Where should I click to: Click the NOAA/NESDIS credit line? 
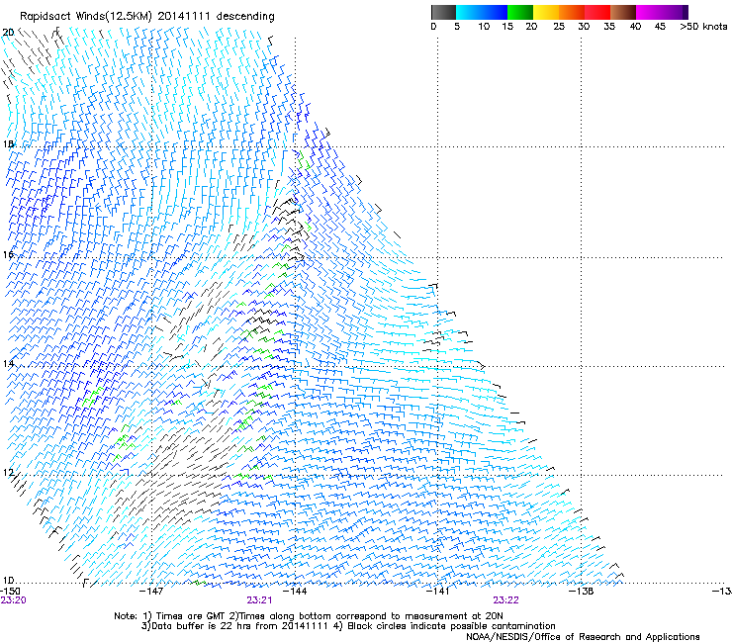pyautogui.click(x=583, y=636)
